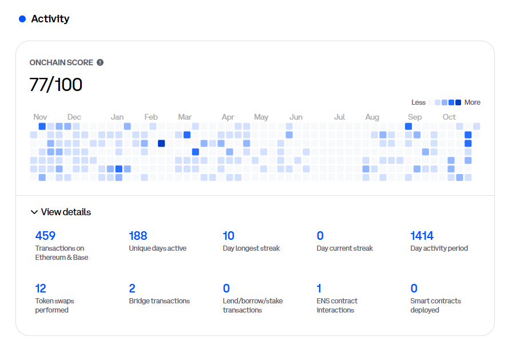Click the darkest swatch in the legend
508x348 pixels.
[458, 102]
